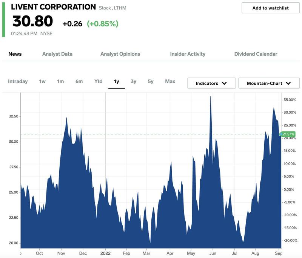This screenshot has width=302, height=258.
Task: Click the 25.00 price axis label
Action: [14, 192]
